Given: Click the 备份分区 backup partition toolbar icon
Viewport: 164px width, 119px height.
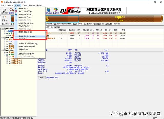Looking at the screenshot, I should 56,10.
